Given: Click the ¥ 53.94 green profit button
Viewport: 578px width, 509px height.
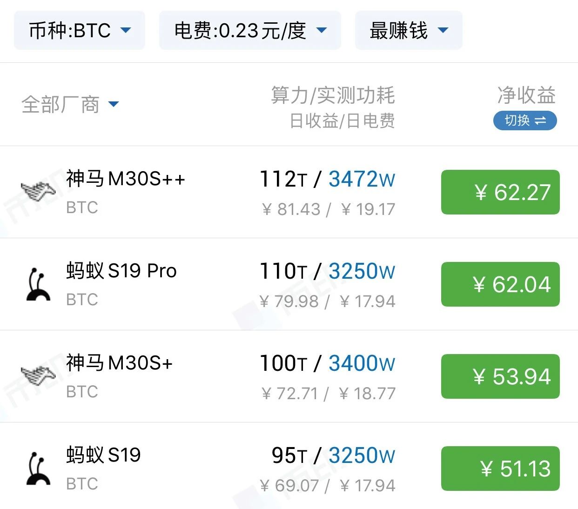Looking at the screenshot, I should [500, 376].
